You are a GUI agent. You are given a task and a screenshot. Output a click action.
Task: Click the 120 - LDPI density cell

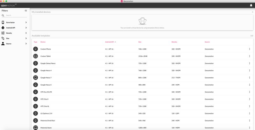pyautogui.click(x=176, y=113)
